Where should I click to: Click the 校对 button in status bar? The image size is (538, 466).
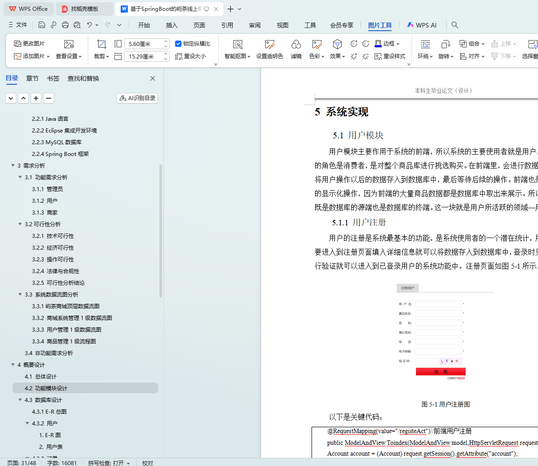pos(148,463)
